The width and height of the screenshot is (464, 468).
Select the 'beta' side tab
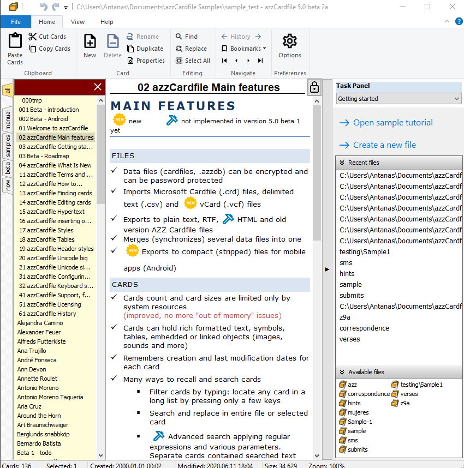[x=8, y=168]
